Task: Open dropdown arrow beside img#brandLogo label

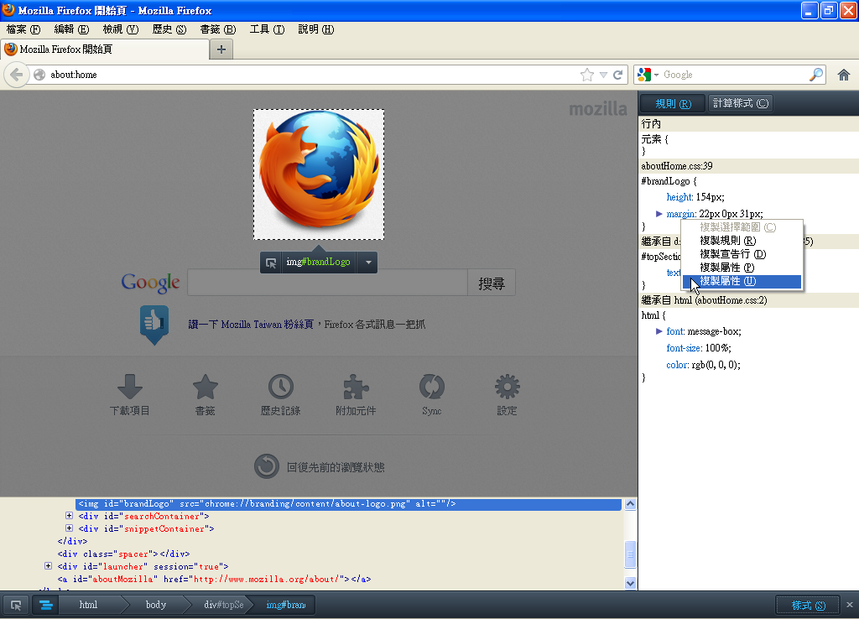Action: 367,263
